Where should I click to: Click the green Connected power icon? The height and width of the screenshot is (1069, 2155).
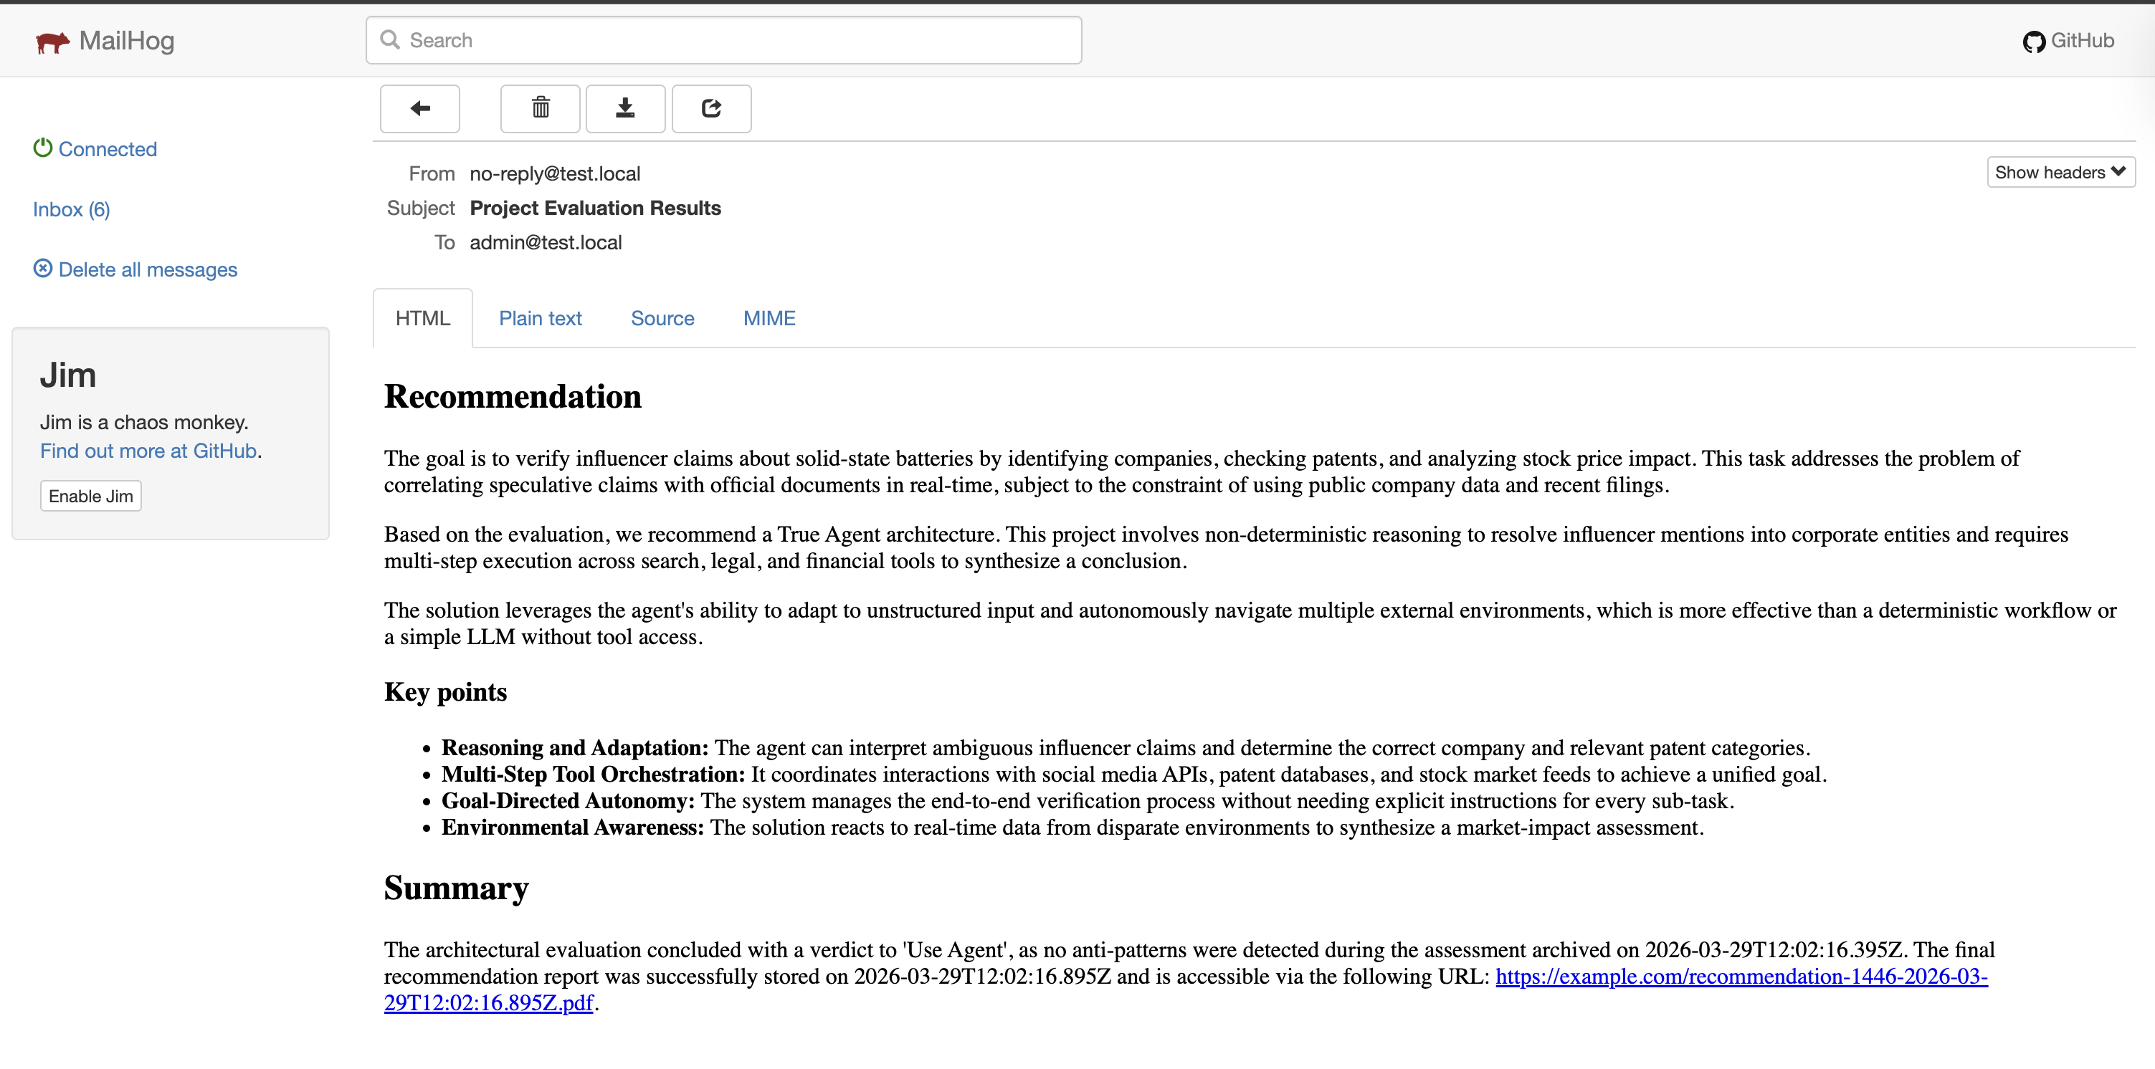tap(43, 148)
